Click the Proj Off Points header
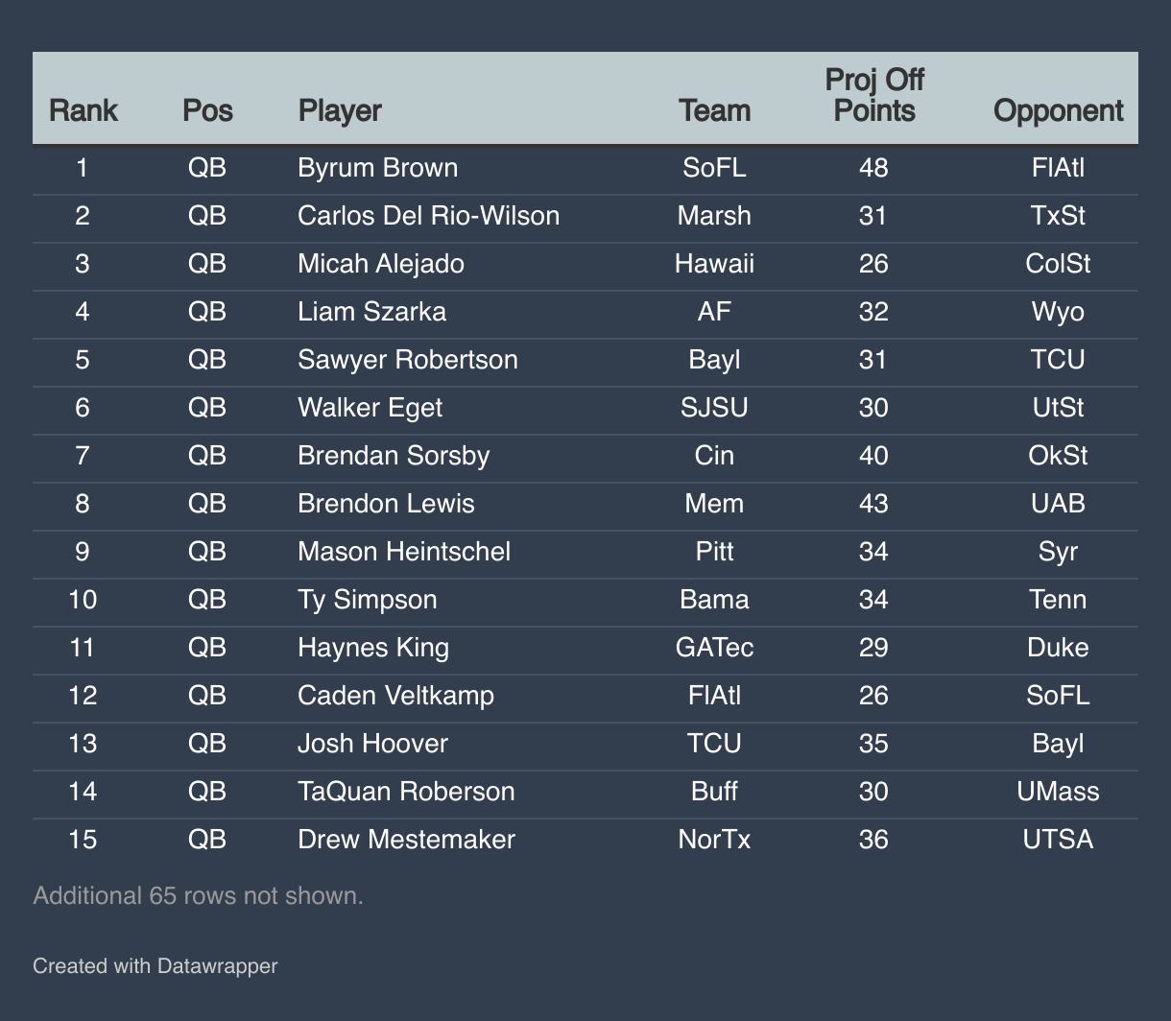The image size is (1171, 1021). click(873, 95)
